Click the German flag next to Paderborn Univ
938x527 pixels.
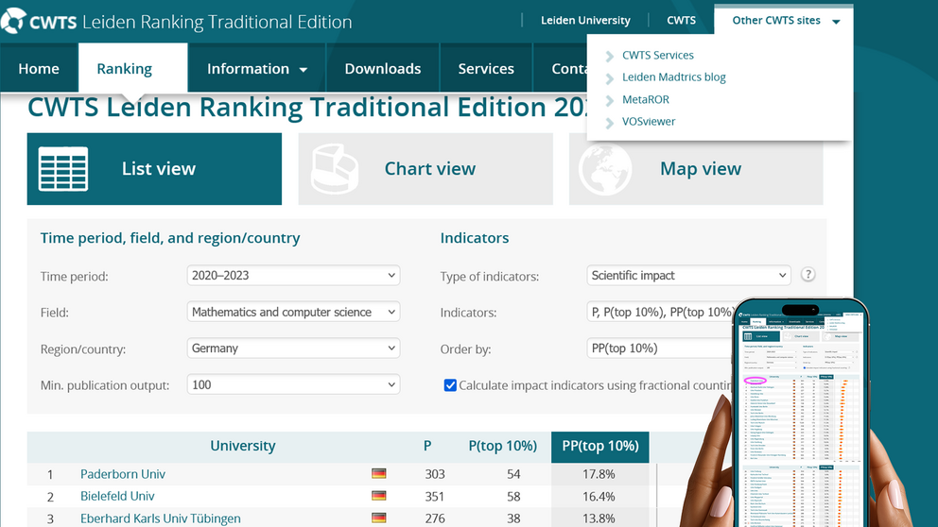(378, 473)
